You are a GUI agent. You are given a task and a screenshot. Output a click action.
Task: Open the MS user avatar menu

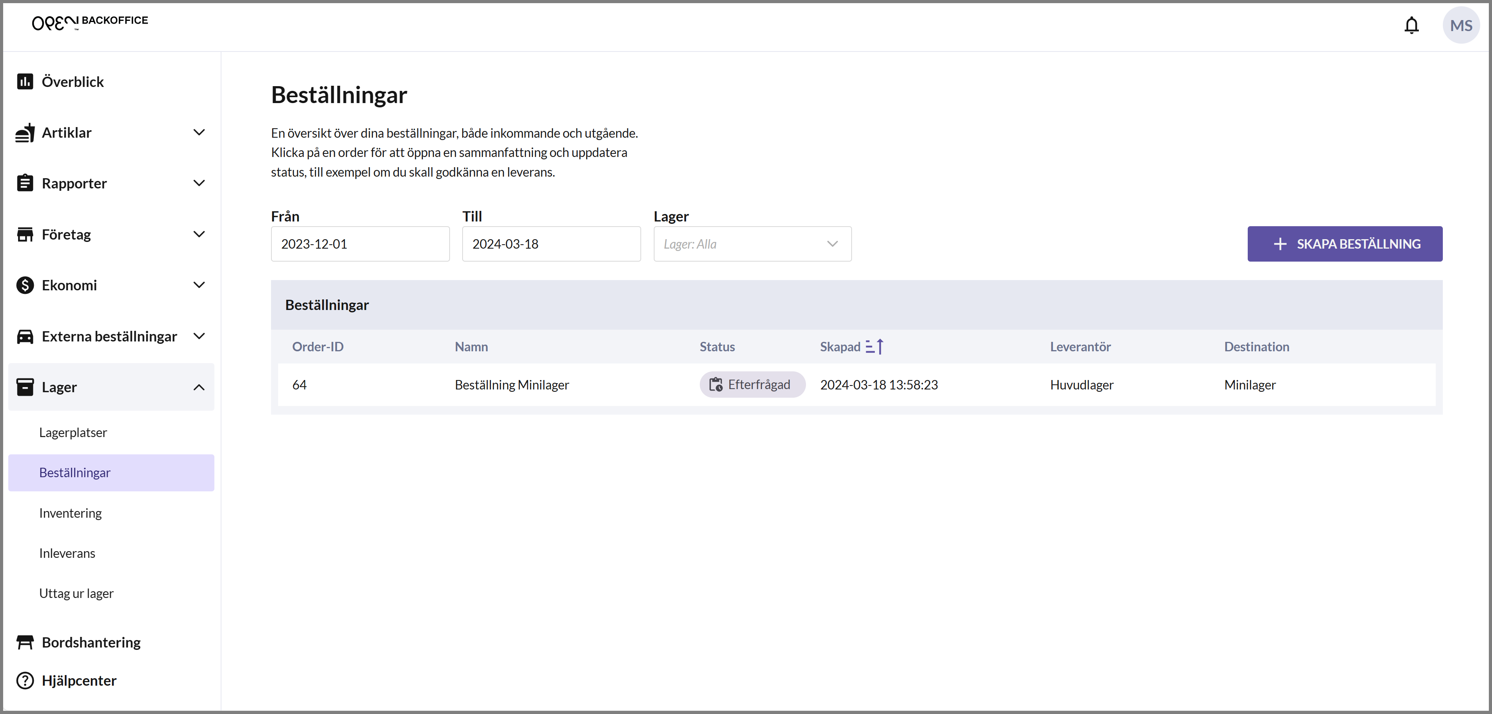[1461, 26]
